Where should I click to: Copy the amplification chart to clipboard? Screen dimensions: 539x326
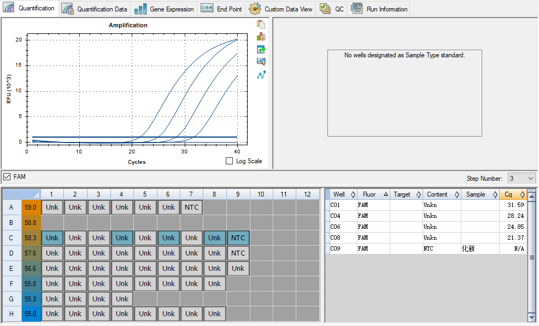(x=261, y=24)
